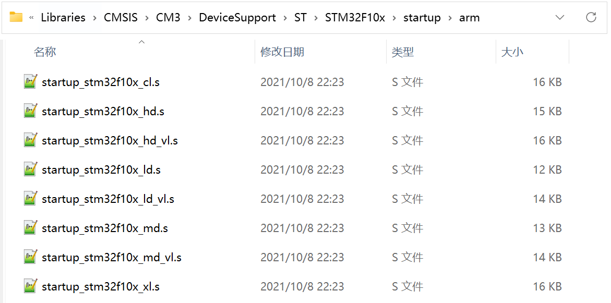Sort files by the 大小 column
This screenshot has height=303, width=611.
512,52
